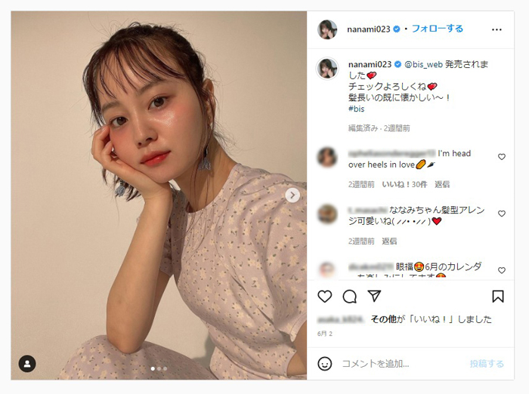
Task: Like the post with heart icon
Action: coord(325,297)
